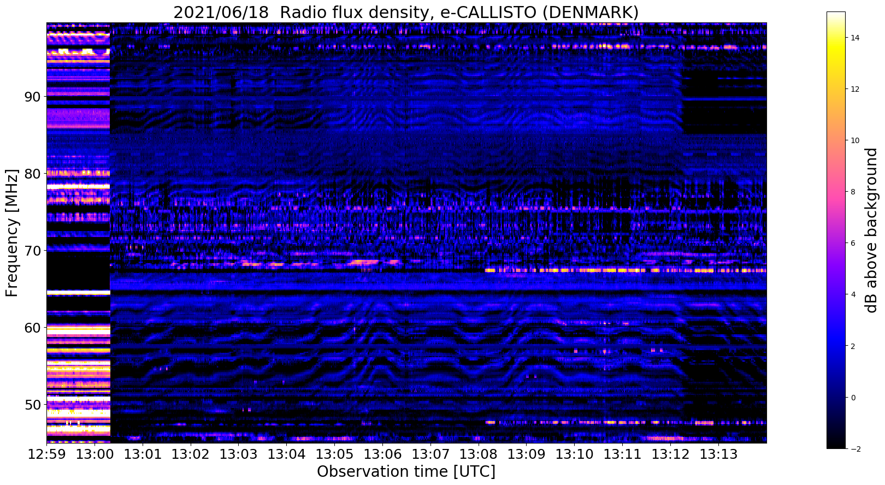Viewport: 885px width, 485px height.
Task: Click the bright interference block before 13:00
Action: (78, 233)
